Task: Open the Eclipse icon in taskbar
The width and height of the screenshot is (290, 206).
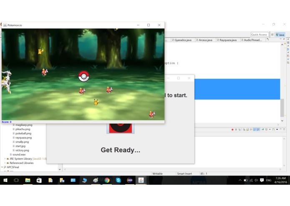Action: click(x=130, y=180)
